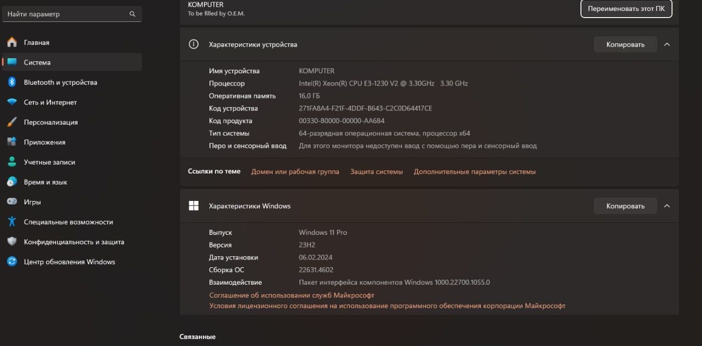Open the Защита системы link
The height and width of the screenshot is (346, 702).
[x=376, y=171]
